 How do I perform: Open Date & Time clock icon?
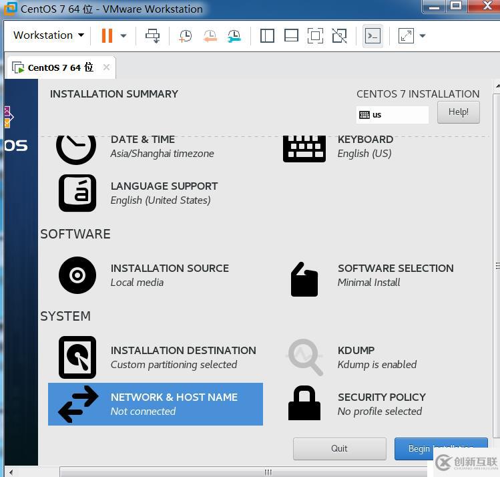click(x=76, y=150)
